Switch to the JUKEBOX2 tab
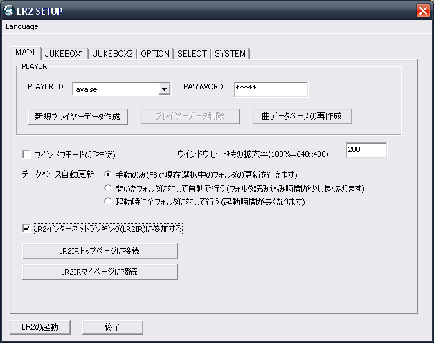Image resolution: width=434 pixels, height=343 pixels. (113, 54)
